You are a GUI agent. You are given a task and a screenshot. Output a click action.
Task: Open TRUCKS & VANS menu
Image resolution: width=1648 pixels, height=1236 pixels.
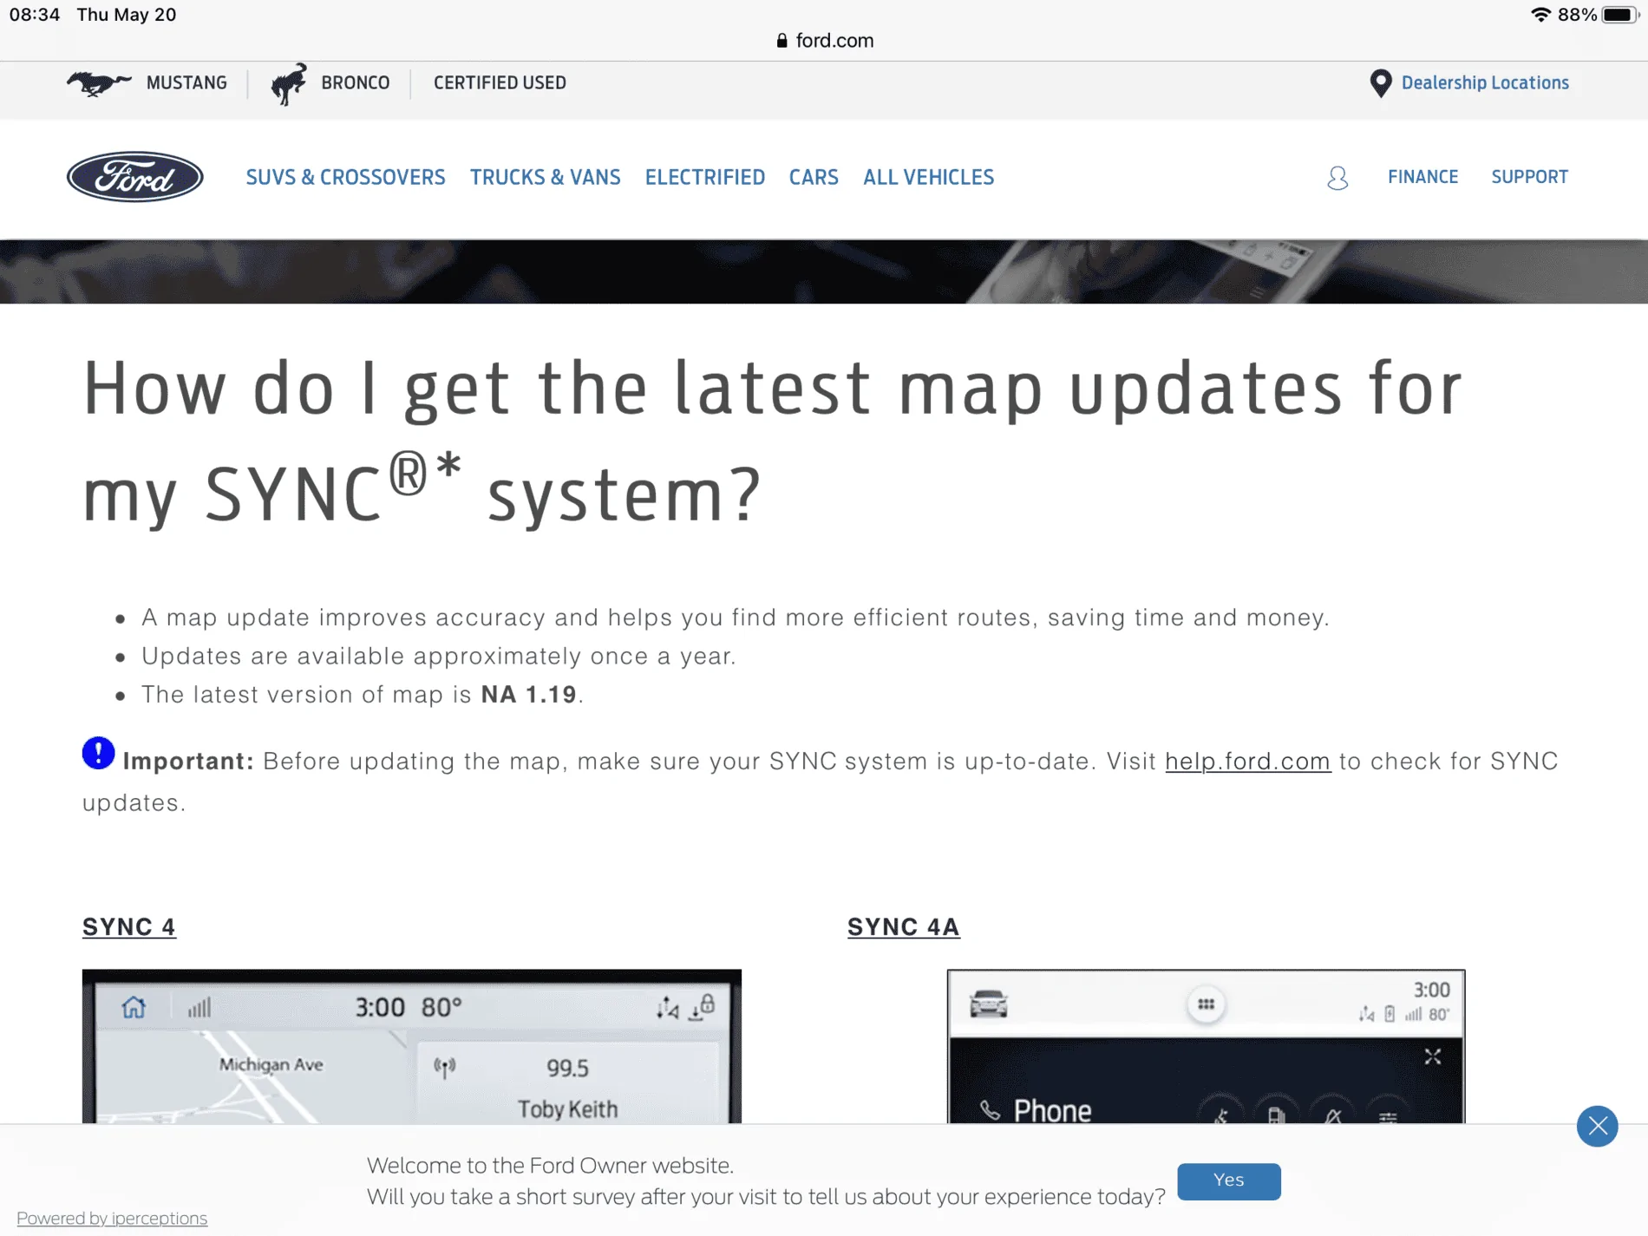click(x=546, y=178)
